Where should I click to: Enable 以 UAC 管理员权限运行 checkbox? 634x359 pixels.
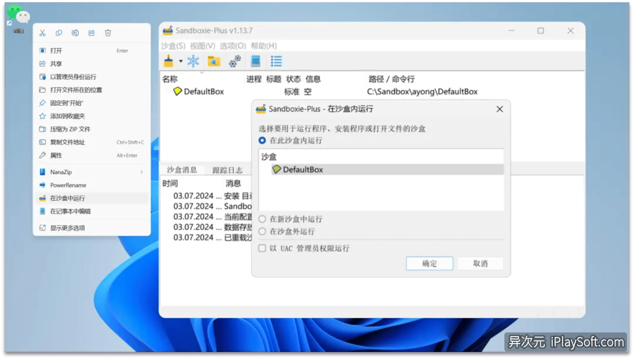tap(262, 249)
